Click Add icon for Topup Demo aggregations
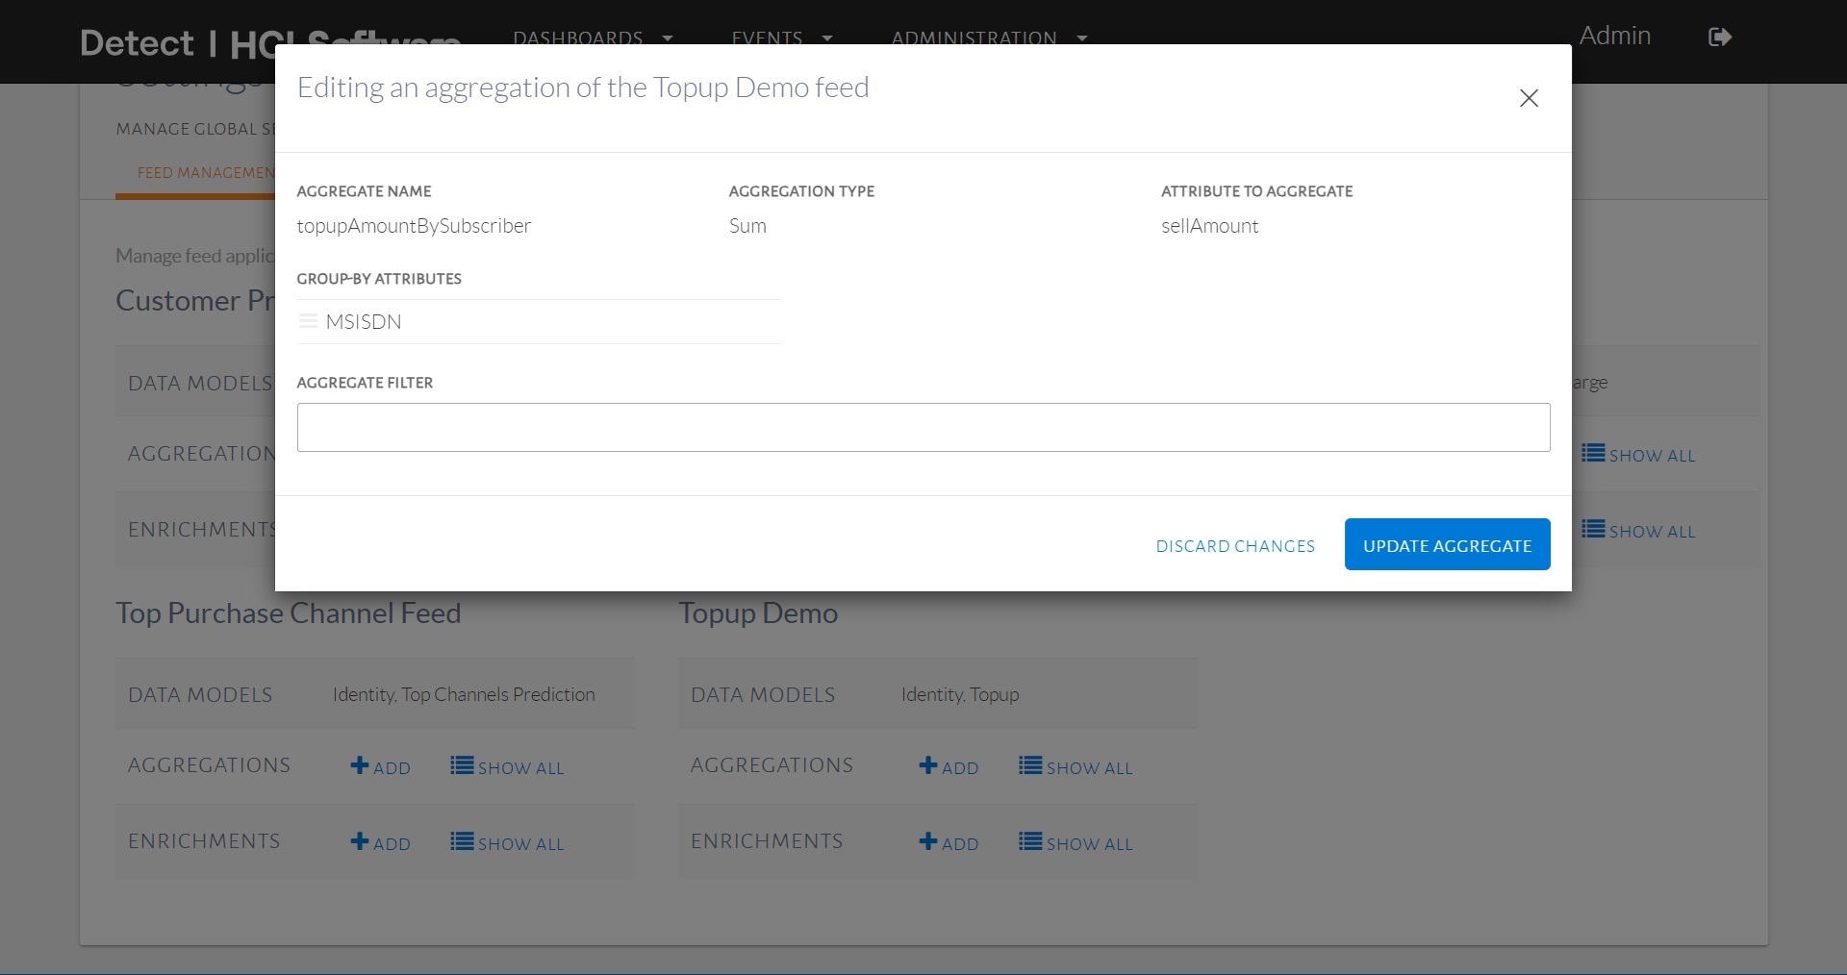 pos(928,765)
